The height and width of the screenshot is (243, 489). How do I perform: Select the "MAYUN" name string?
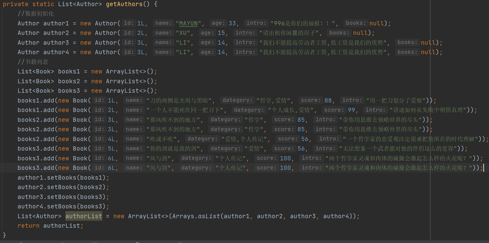pos(188,23)
